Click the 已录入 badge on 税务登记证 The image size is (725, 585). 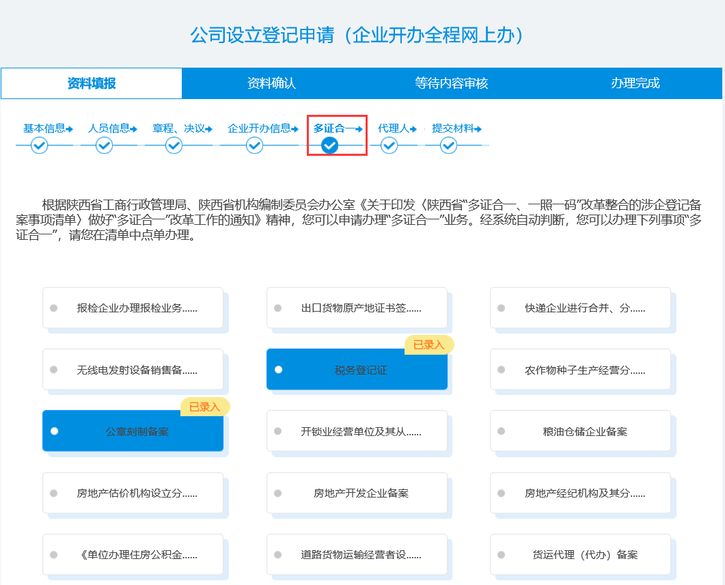tap(428, 346)
